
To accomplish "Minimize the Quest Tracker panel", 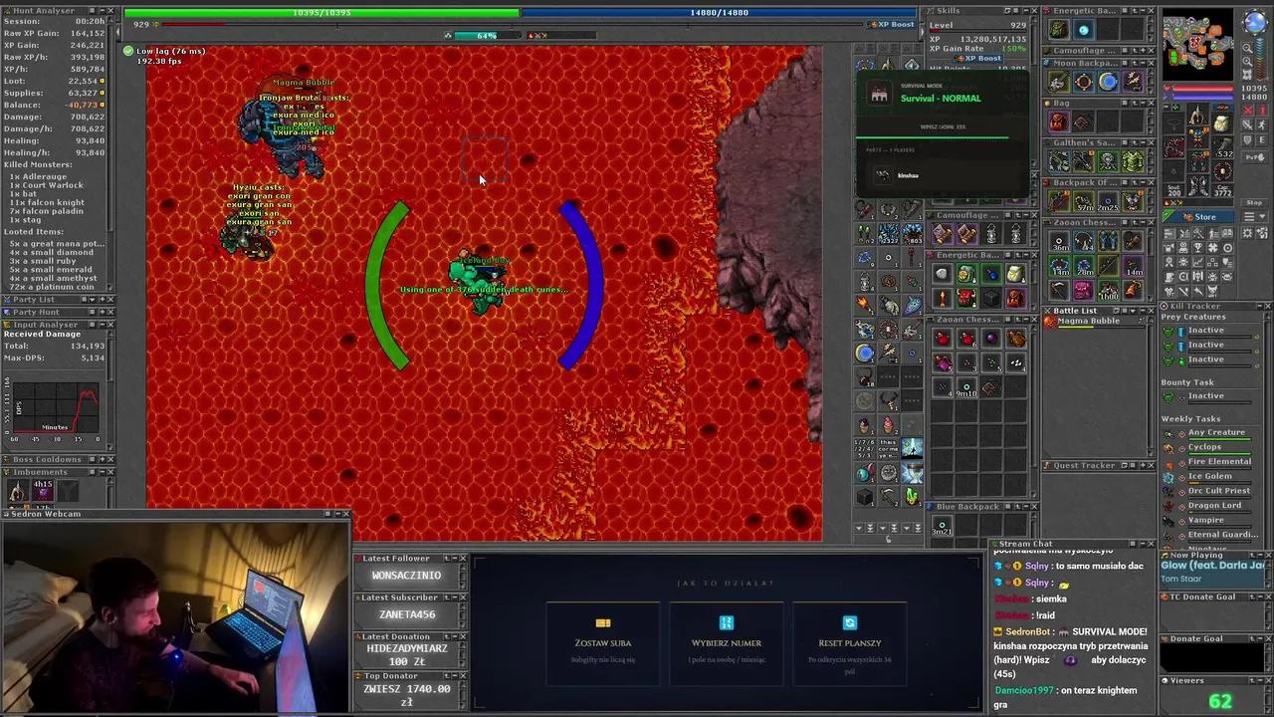I will [x=1142, y=465].
